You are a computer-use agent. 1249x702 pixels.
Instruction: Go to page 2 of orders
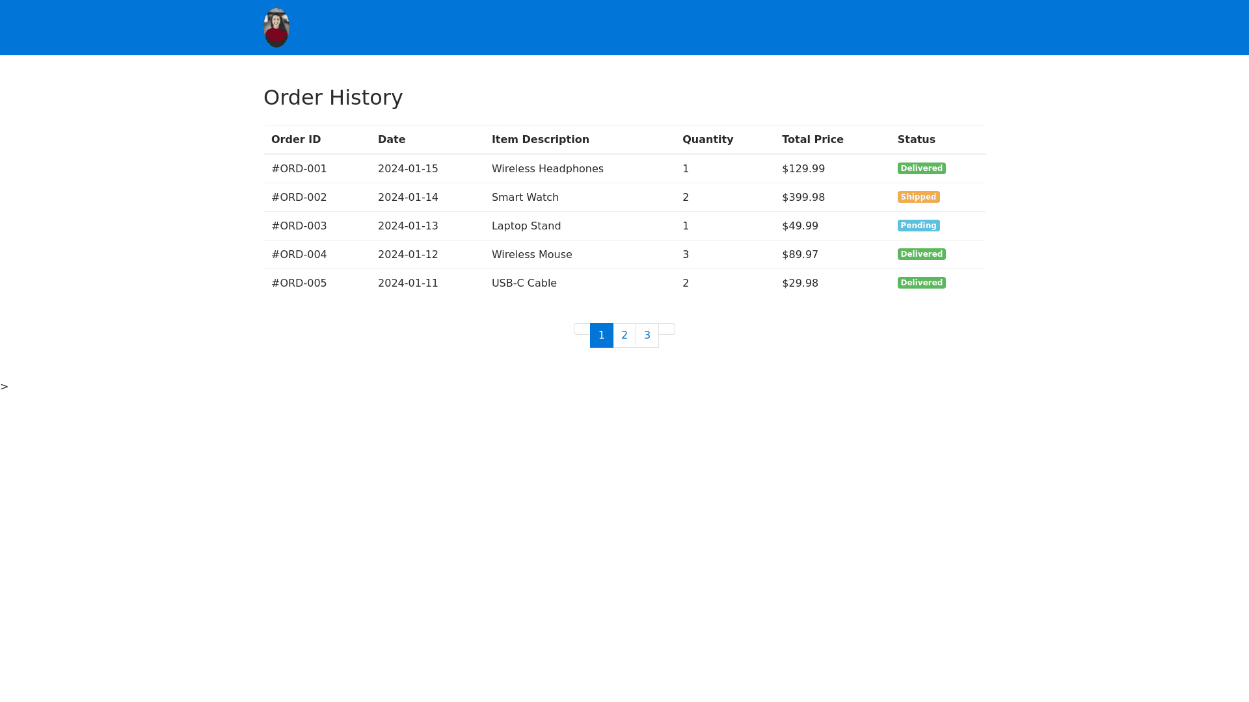624,335
